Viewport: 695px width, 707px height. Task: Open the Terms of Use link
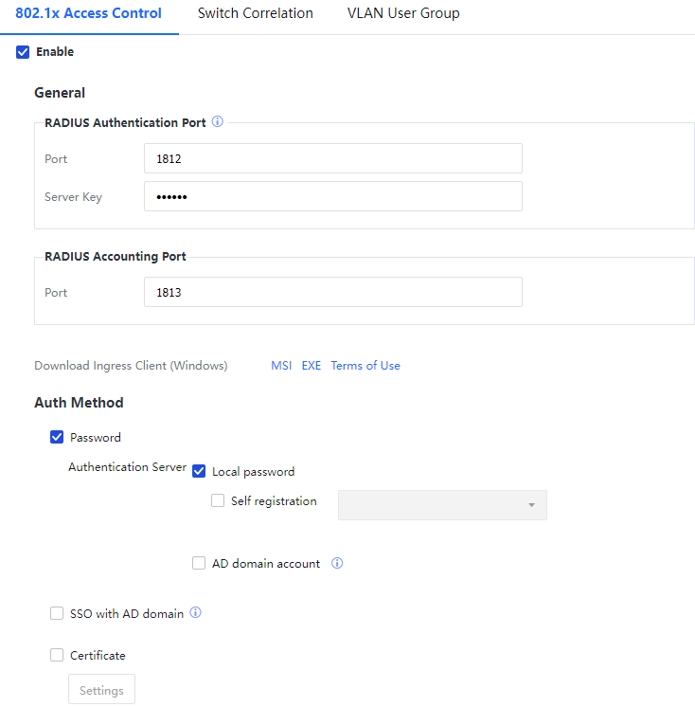point(365,366)
